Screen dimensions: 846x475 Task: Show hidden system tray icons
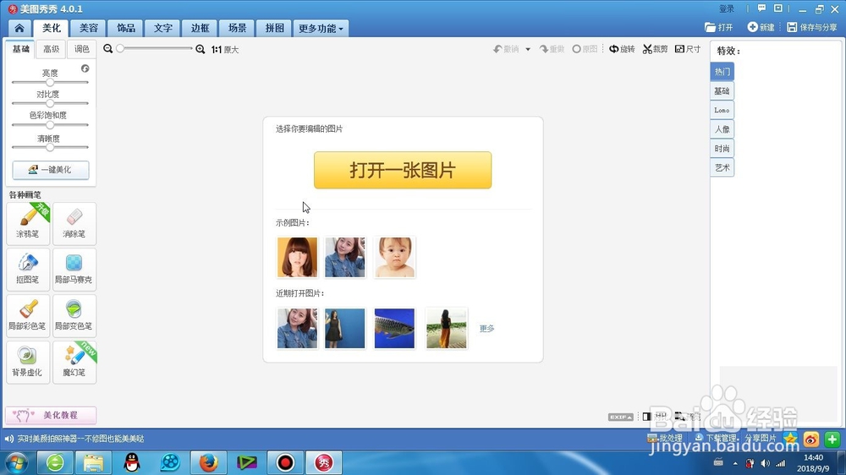click(735, 463)
